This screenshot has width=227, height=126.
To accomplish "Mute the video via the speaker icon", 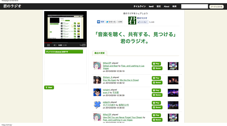I will coord(55,45).
